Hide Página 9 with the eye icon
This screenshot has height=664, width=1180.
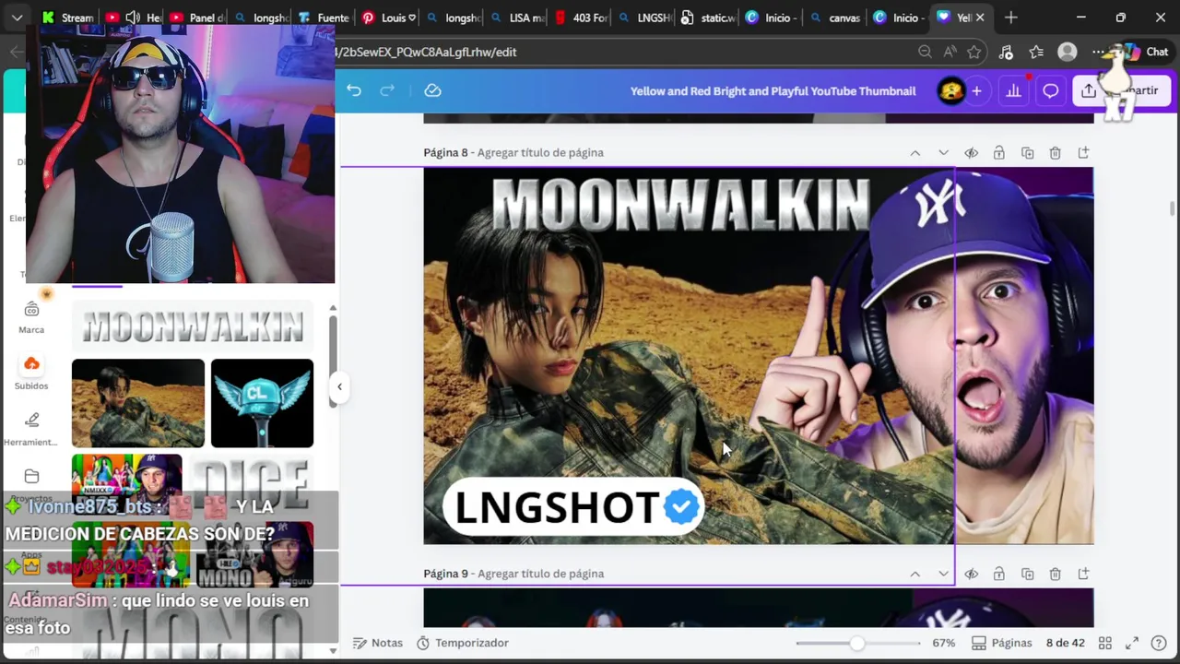click(x=971, y=574)
